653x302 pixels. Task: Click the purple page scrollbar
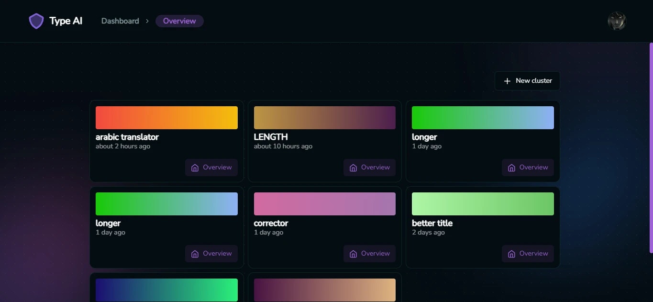coord(651,148)
